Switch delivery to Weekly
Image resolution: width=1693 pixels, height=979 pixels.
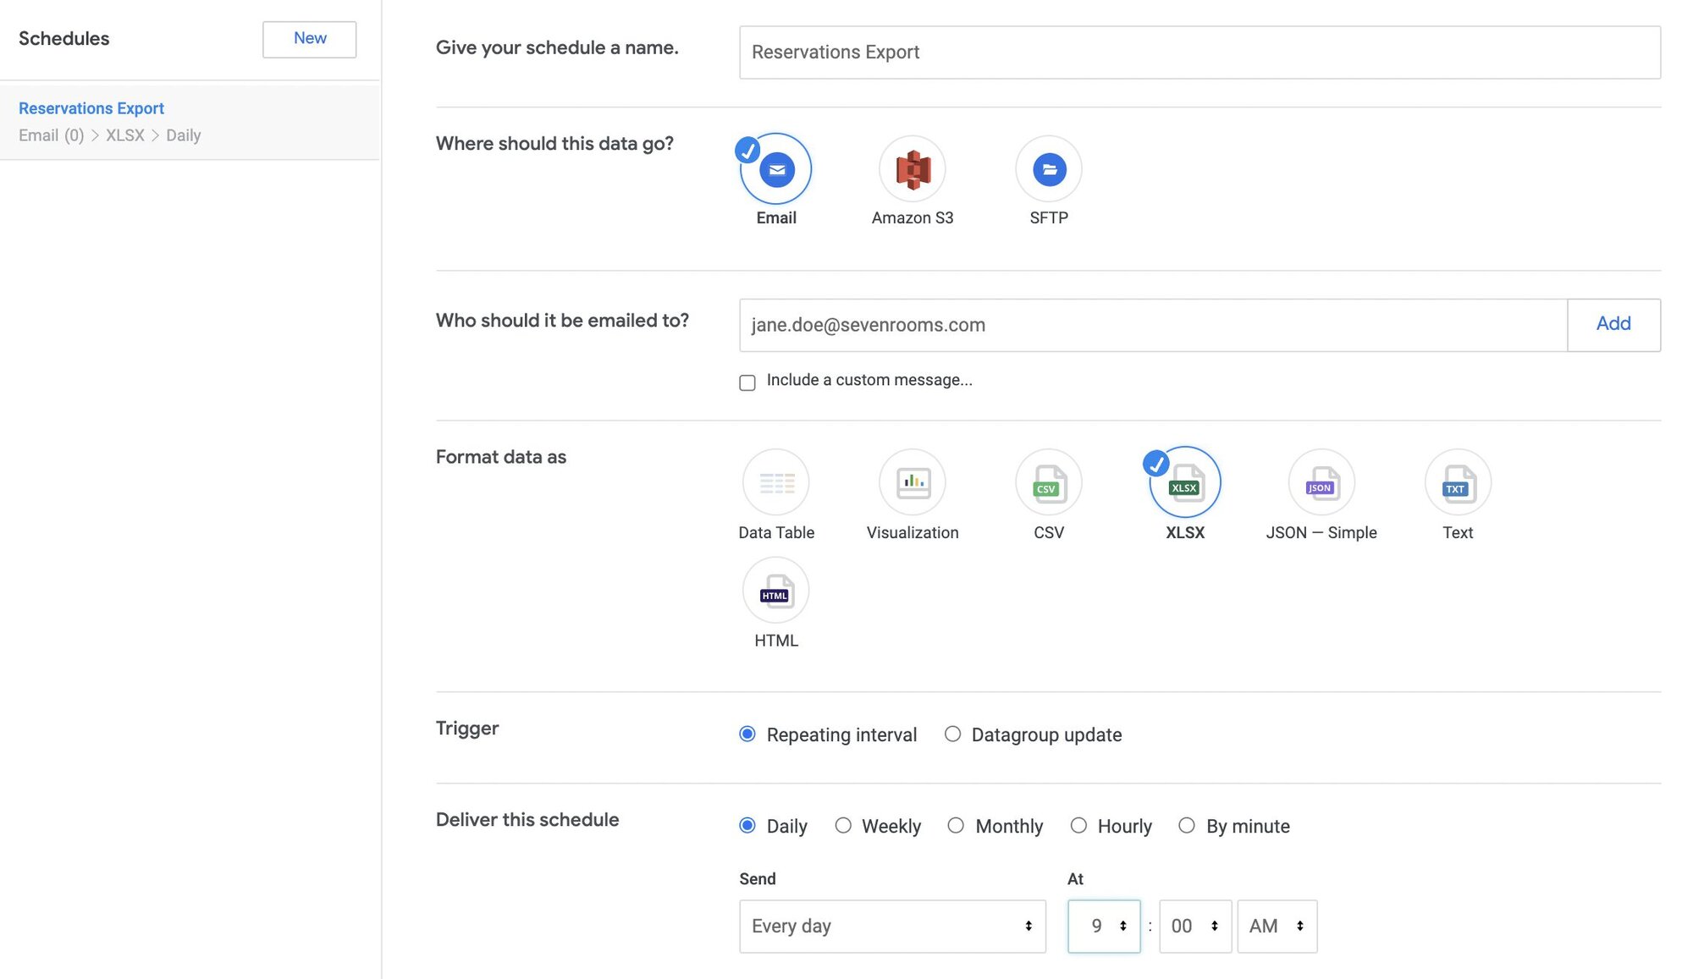pyautogui.click(x=843, y=826)
